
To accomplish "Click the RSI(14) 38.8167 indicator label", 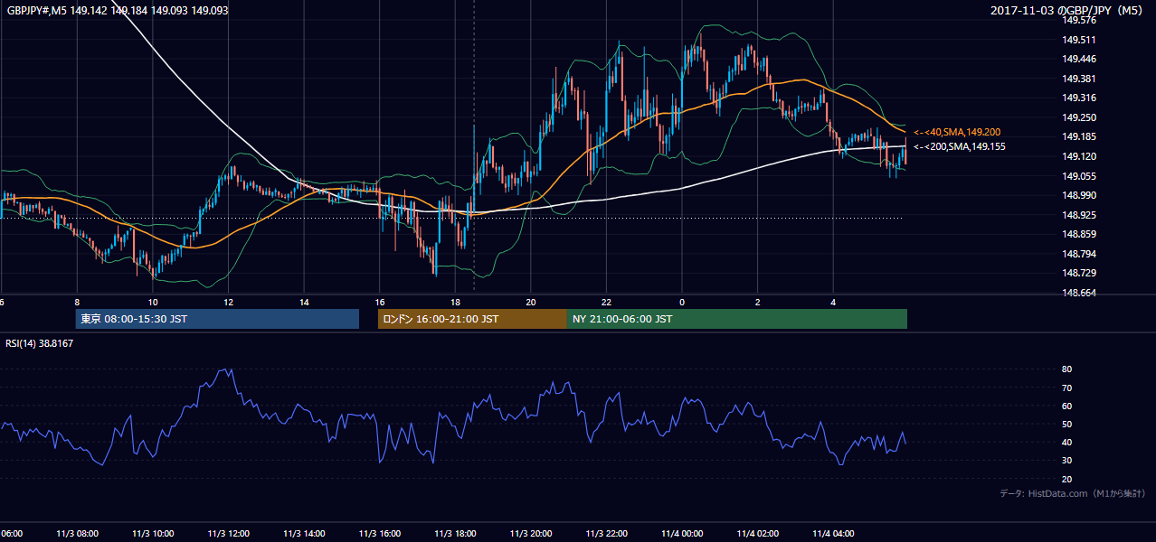I will coord(40,343).
